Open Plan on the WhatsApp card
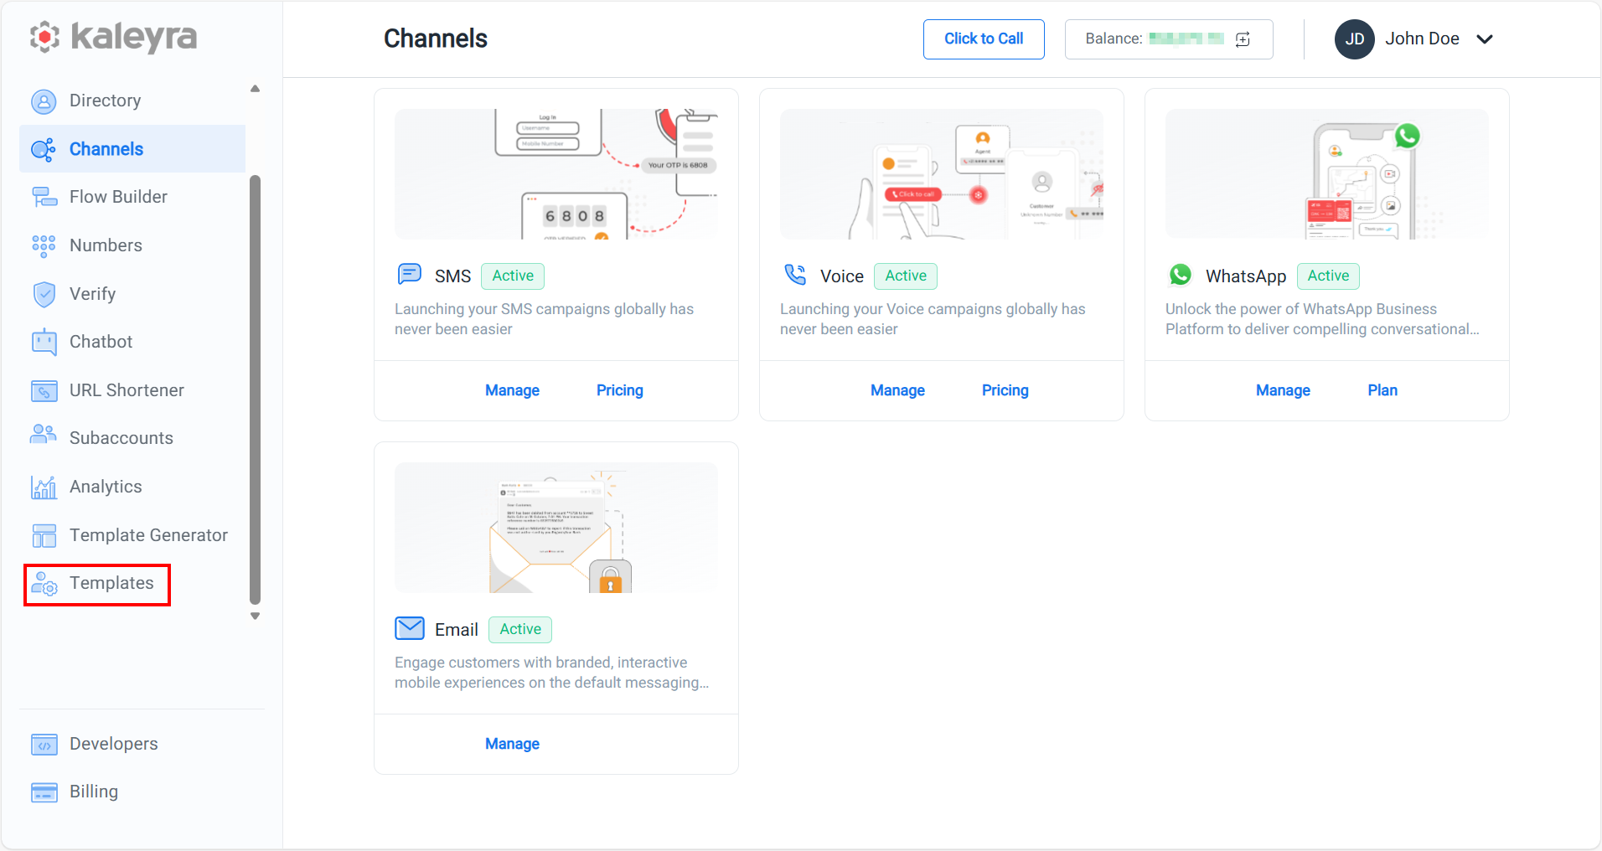The width and height of the screenshot is (1602, 851). 1382,390
